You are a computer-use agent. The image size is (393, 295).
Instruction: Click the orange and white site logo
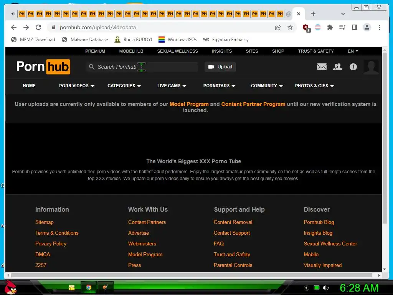pyautogui.click(x=43, y=67)
